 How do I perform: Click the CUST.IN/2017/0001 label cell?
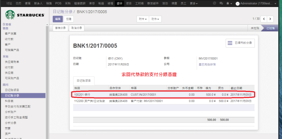point(144,95)
